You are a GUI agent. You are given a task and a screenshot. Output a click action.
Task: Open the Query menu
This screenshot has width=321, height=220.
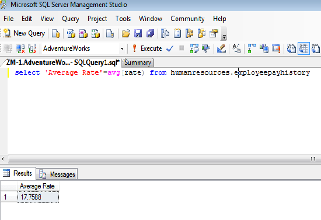[71, 19]
